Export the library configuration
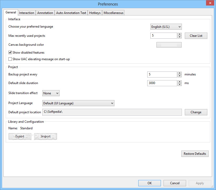This screenshot has width=216, height=190. 20,136
